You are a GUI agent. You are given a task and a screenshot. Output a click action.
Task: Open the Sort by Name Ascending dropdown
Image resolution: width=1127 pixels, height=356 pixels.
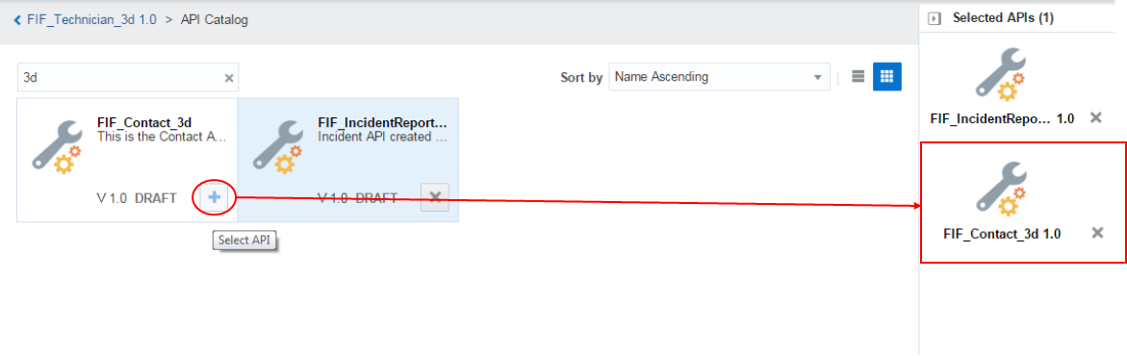tap(719, 77)
